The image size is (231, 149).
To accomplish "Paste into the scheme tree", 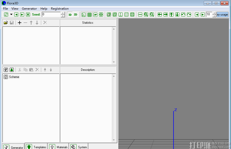I will point(31,70).
